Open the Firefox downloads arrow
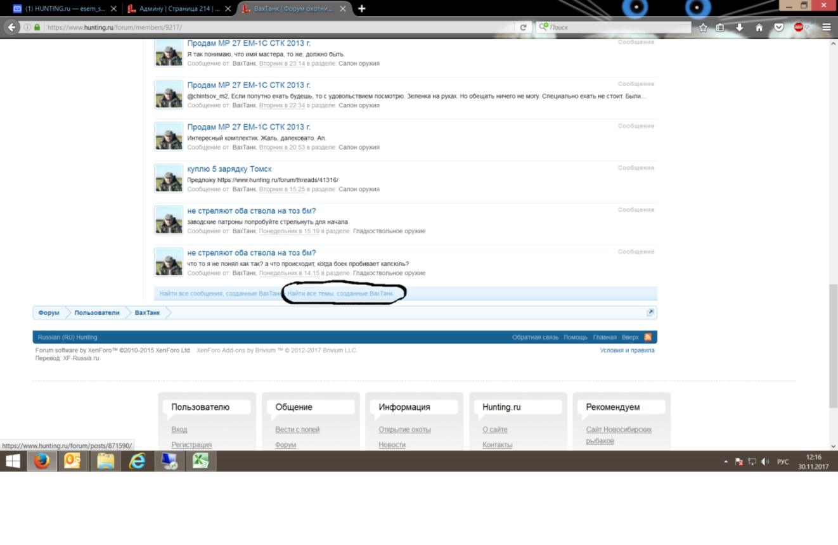Screen dimensions: 838x545 tap(739, 27)
